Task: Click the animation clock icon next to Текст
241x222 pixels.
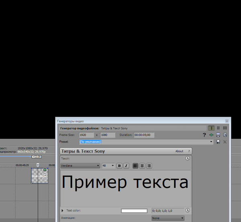Action: [x=188, y=158]
